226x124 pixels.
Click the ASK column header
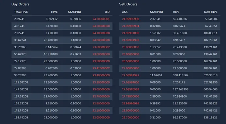pyautogui.click(x=125, y=12)
